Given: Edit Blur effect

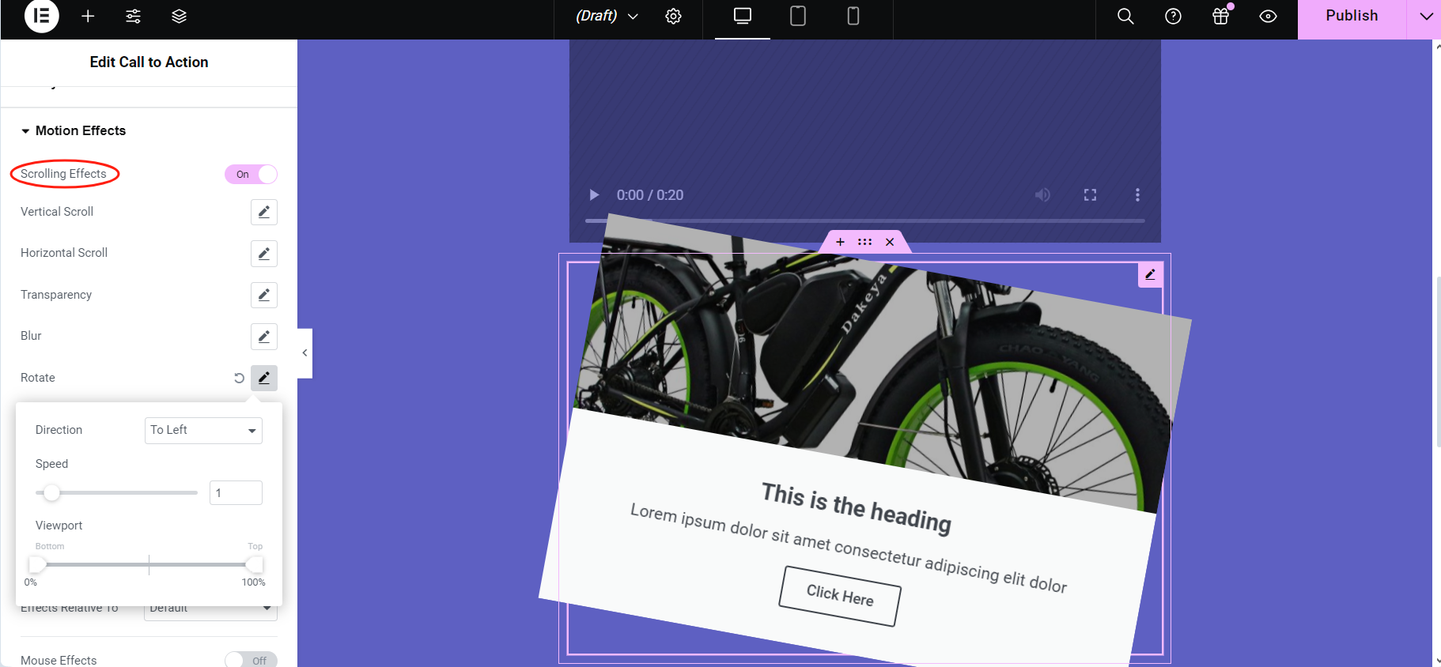Looking at the screenshot, I should (x=264, y=336).
